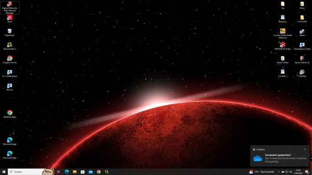Select the VLC media player shortcut
The width and height of the screenshot is (312, 175).
coord(10,73)
